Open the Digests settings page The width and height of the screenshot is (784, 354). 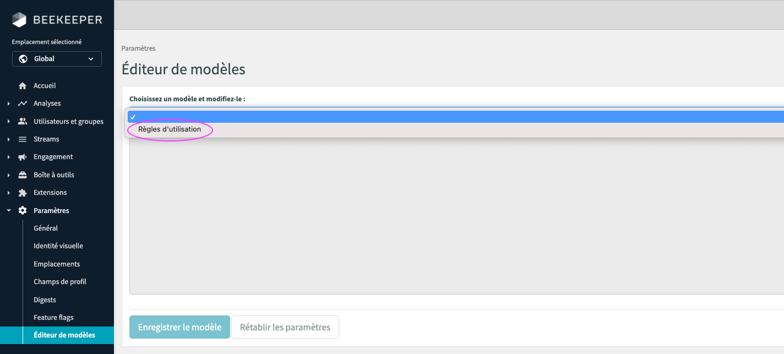click(44, 299)
